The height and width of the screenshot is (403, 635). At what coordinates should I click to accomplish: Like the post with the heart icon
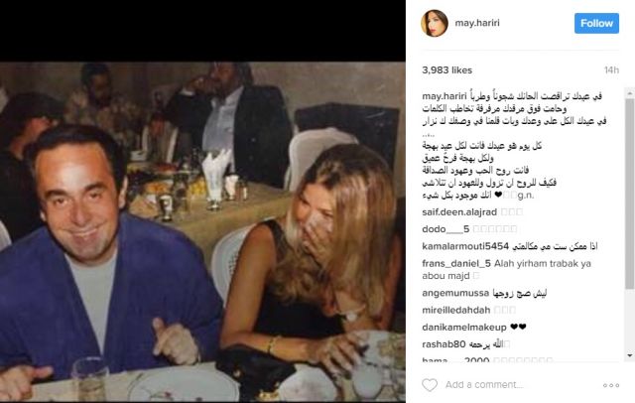[x=430, y=385]
